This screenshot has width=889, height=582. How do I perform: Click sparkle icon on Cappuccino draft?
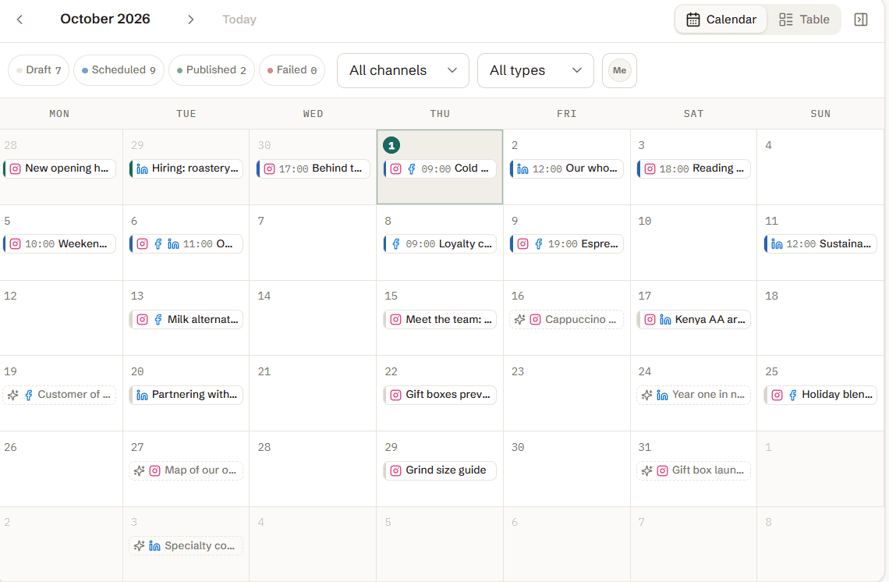519,319
